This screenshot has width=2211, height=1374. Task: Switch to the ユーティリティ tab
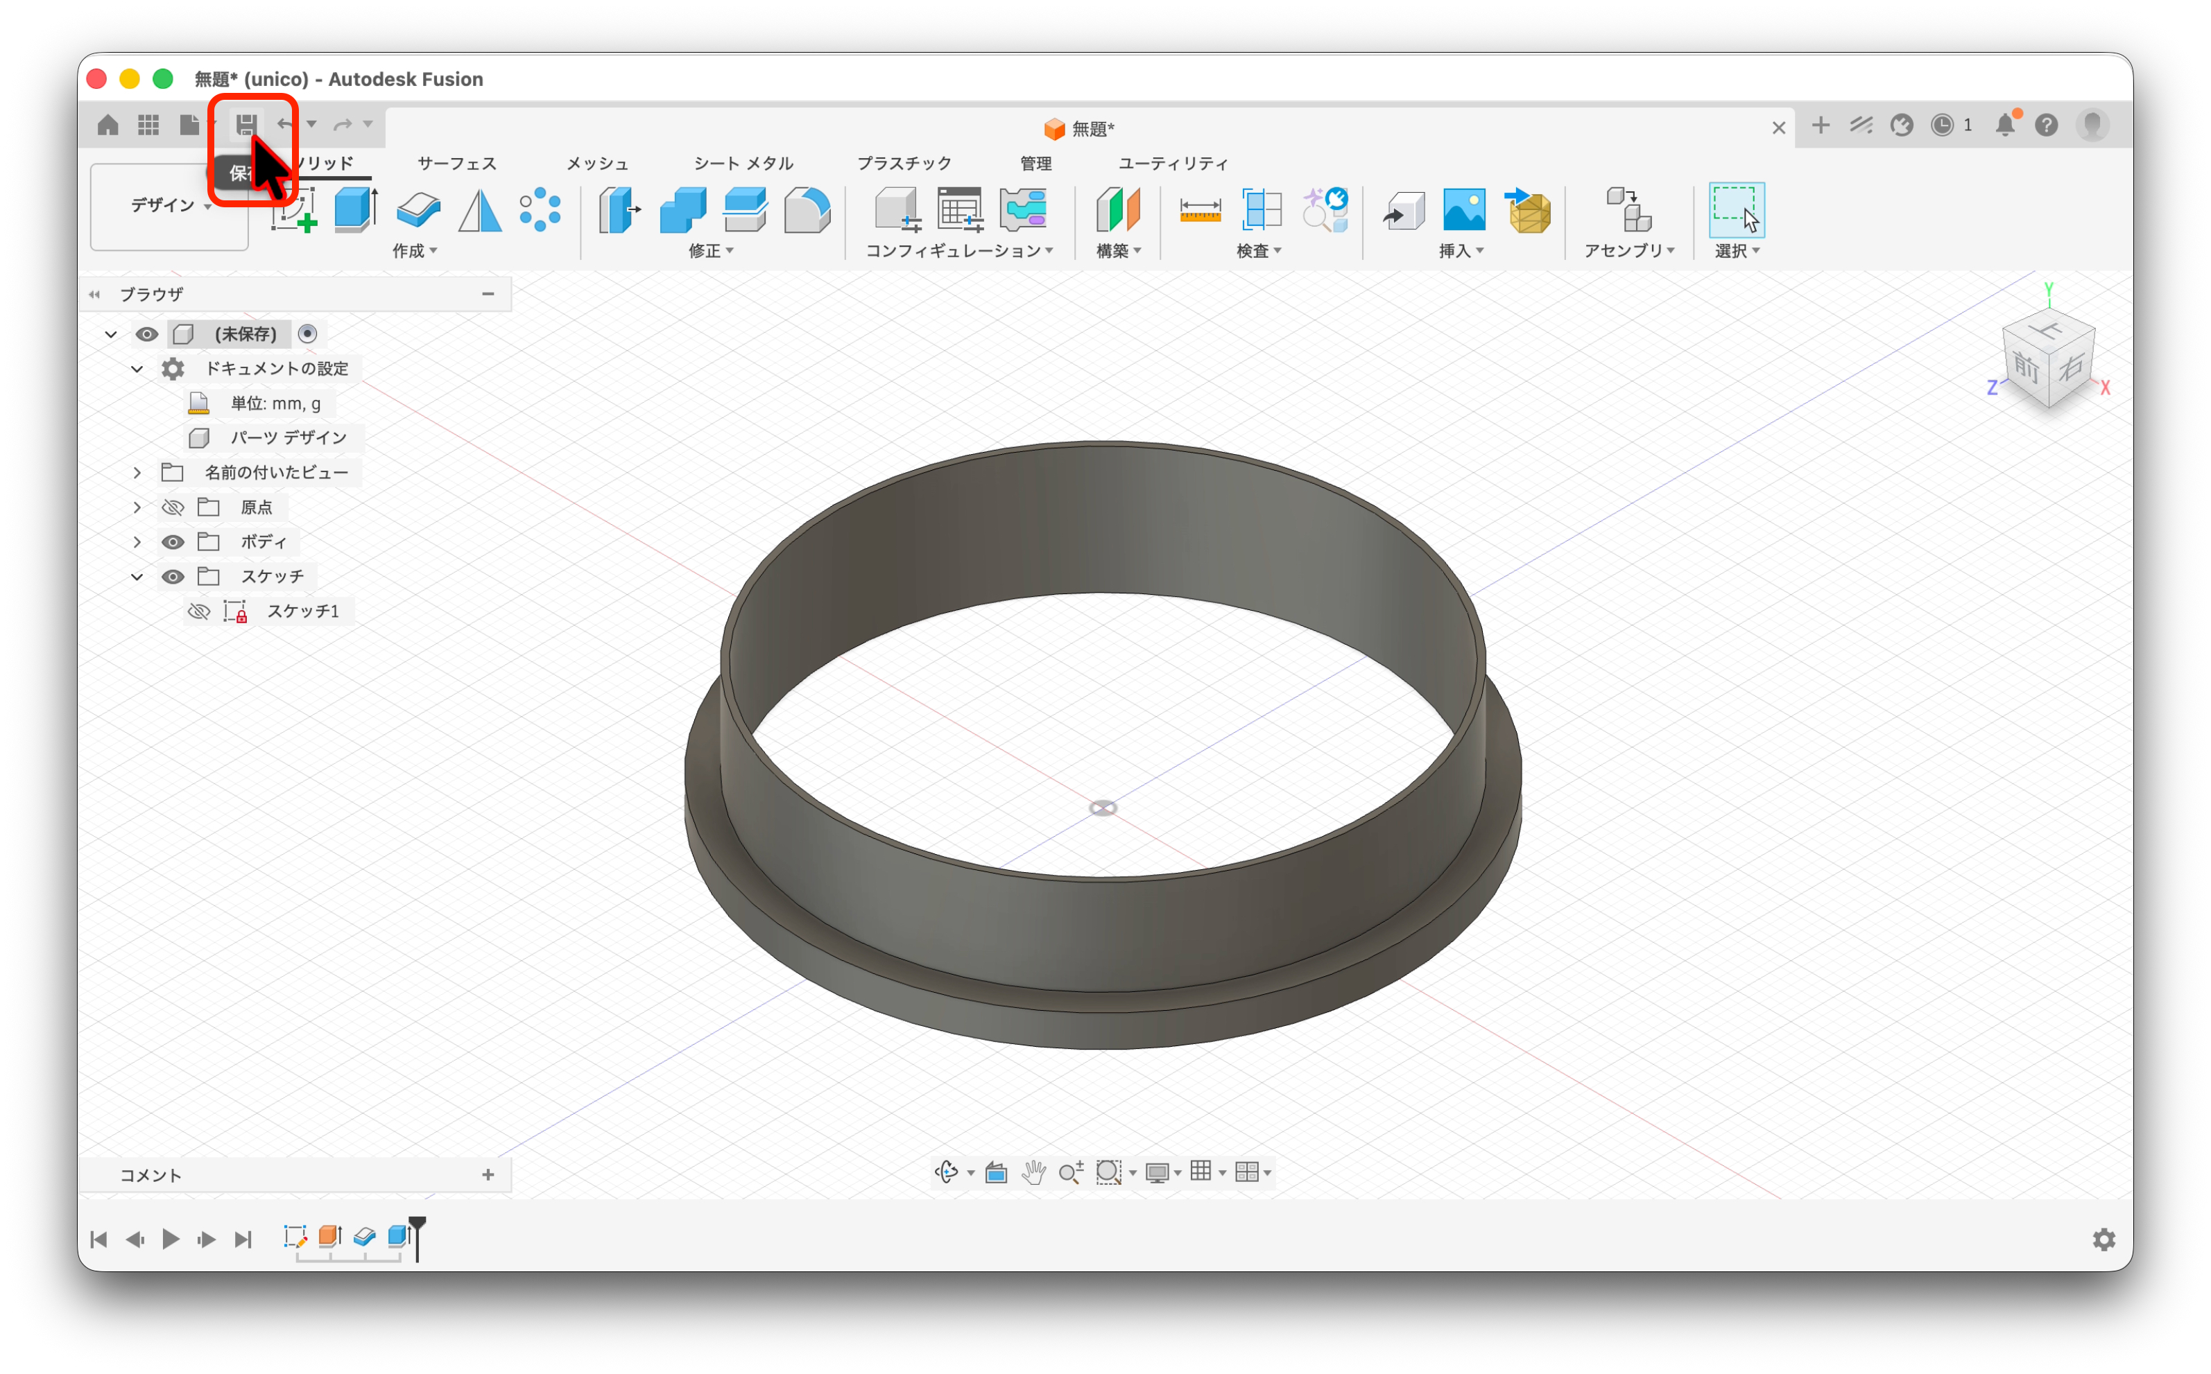click(1173, 164)
